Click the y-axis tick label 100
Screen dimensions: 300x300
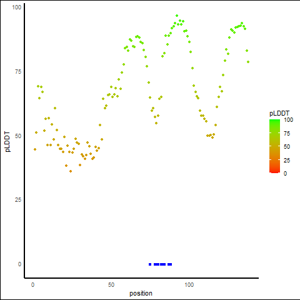(x=17, y=7)
